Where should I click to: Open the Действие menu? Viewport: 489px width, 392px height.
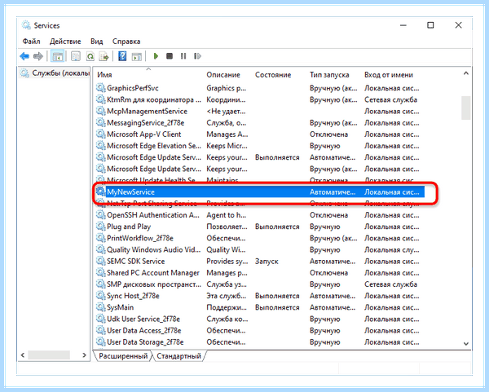click(x=65, y=42)
